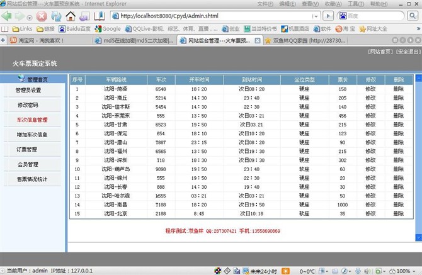The height and width of the screenshot is (275, 422).
Task: Click the blue download arrow icon in status bar
Action: [358, 271]
